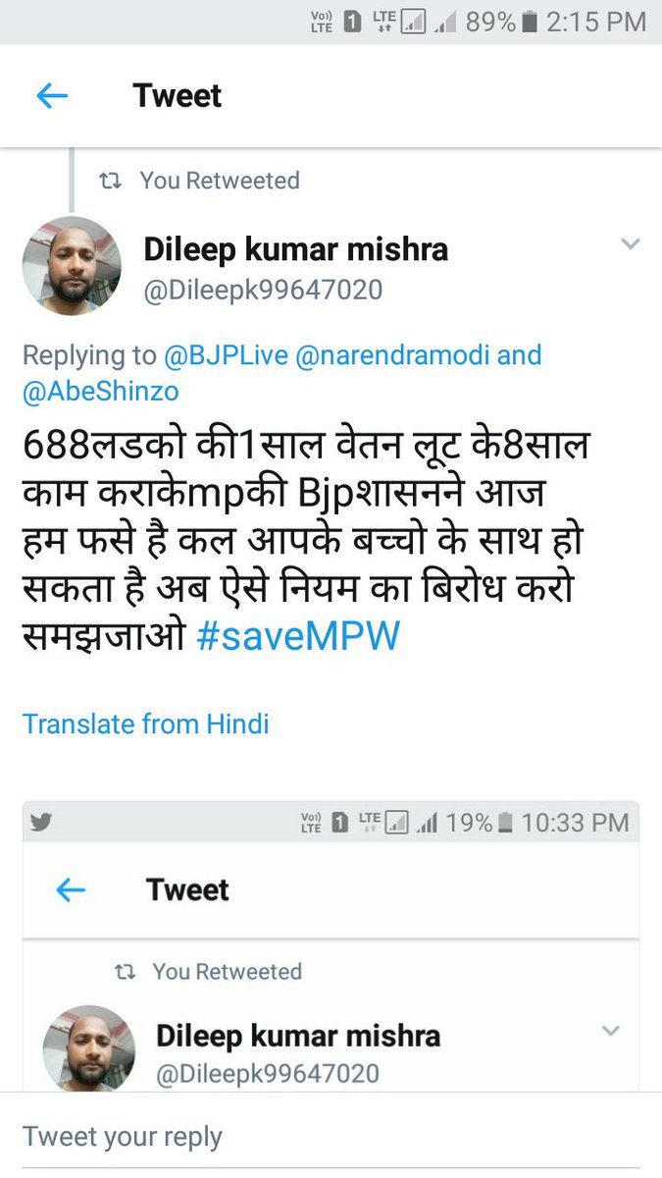Tap the battery icon in status bar

click(x=531, y=22)
